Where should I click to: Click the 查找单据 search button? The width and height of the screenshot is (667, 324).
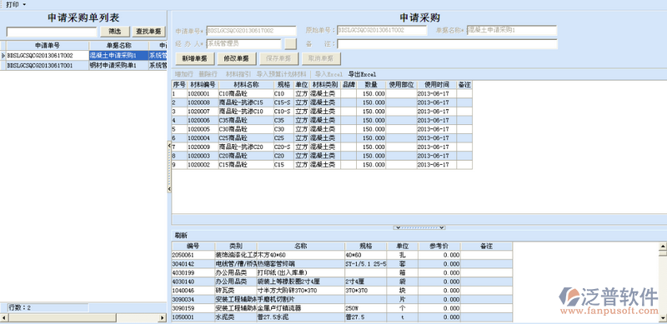click(149, 32)
